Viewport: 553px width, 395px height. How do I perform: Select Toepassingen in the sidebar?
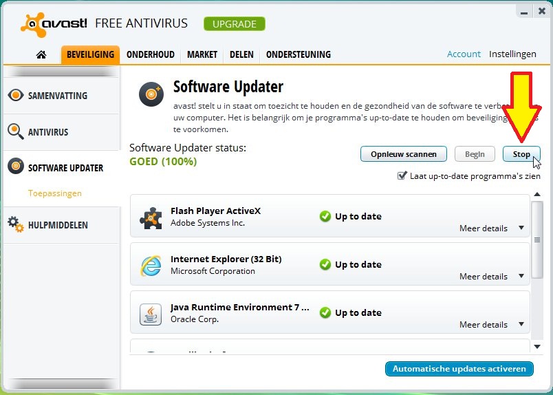(54, 193)
